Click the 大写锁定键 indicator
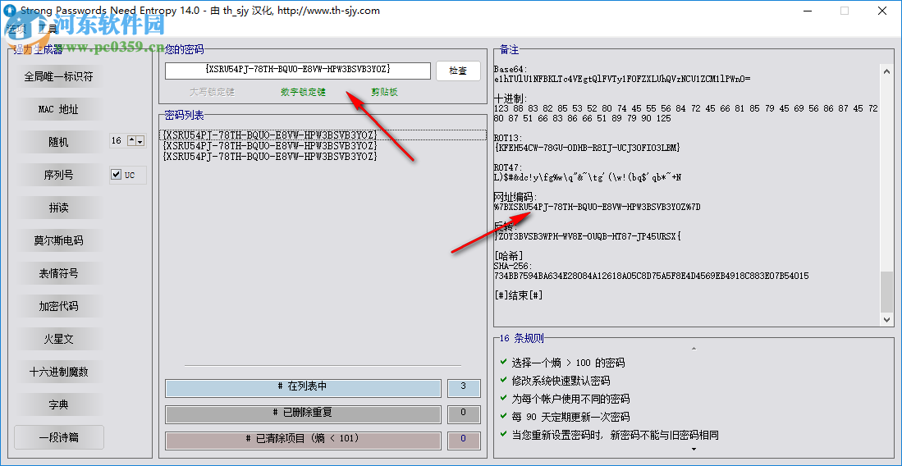Screen dimensions: 902x466 [213, 92]
